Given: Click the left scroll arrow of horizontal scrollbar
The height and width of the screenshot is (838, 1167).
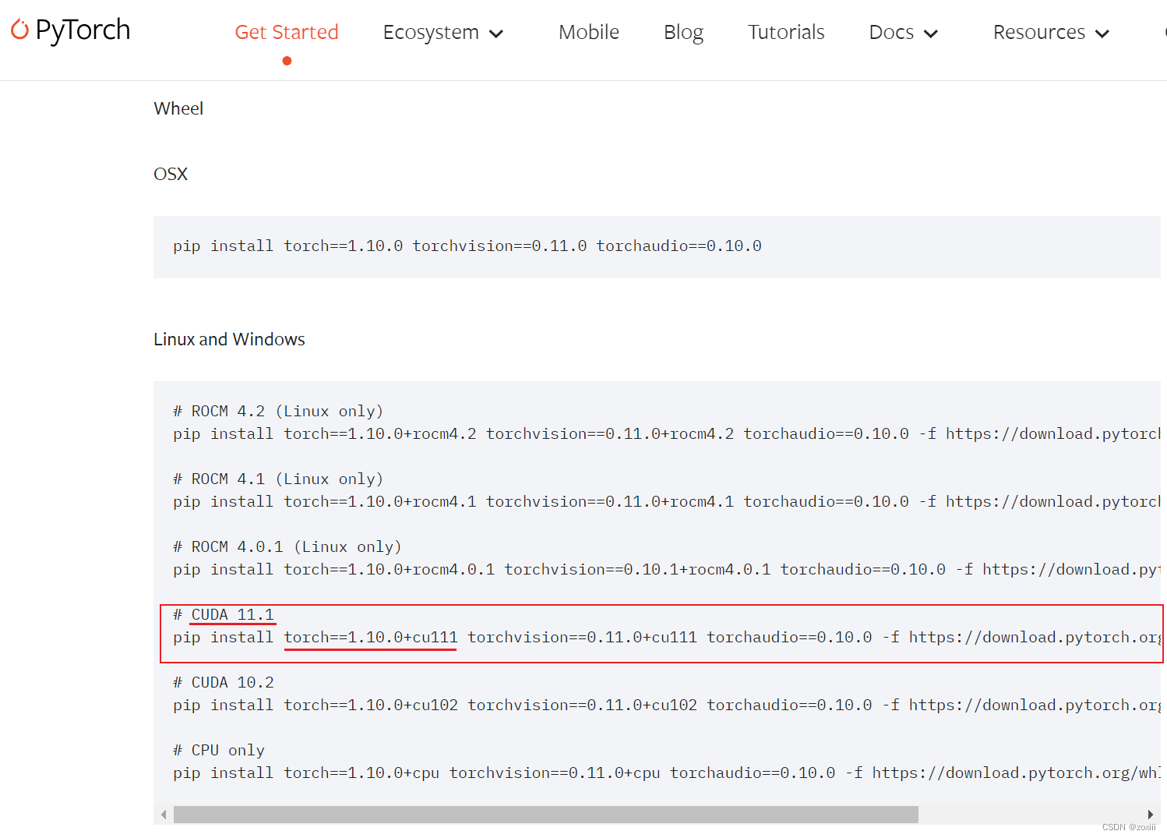Looking at the screenshot, I should [x=163, y=814].
